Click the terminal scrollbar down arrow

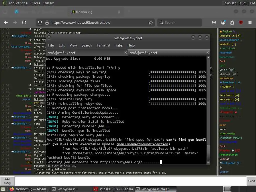pos(208,163)
